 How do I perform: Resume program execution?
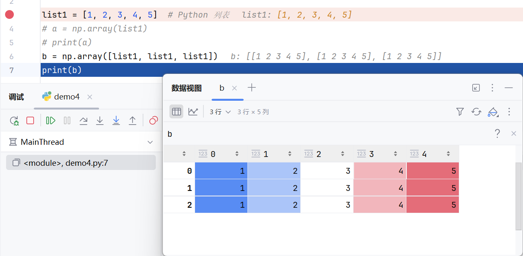pyautogui.click(x=50, y=120)
